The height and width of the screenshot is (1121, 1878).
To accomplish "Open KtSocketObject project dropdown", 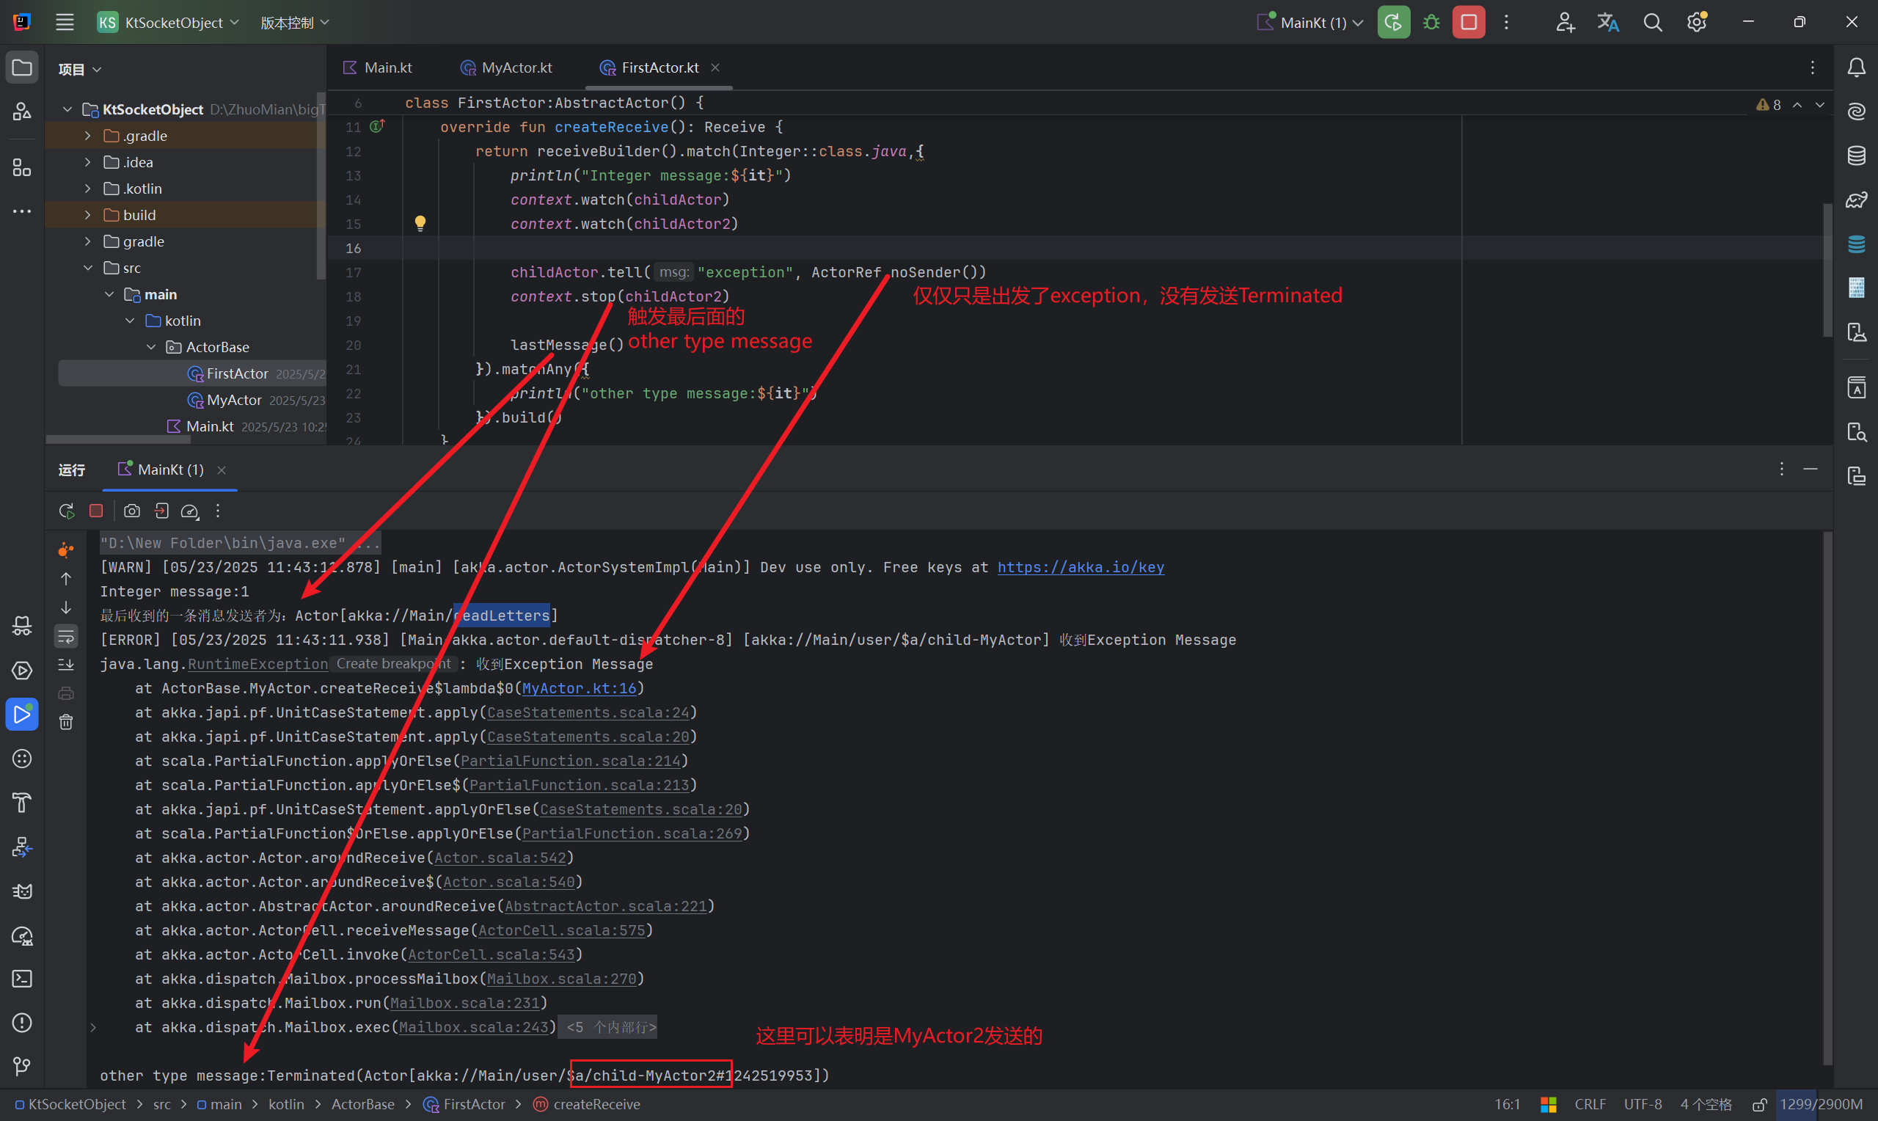I will [x=168, y=23].
